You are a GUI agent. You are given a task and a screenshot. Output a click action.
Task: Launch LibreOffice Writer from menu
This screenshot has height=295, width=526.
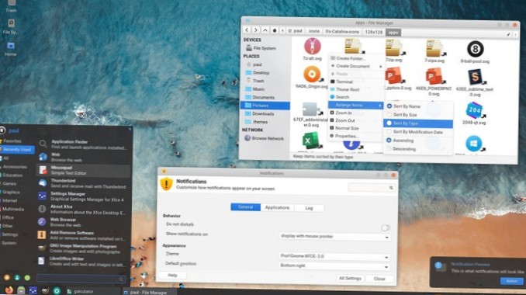coord(83,261)
